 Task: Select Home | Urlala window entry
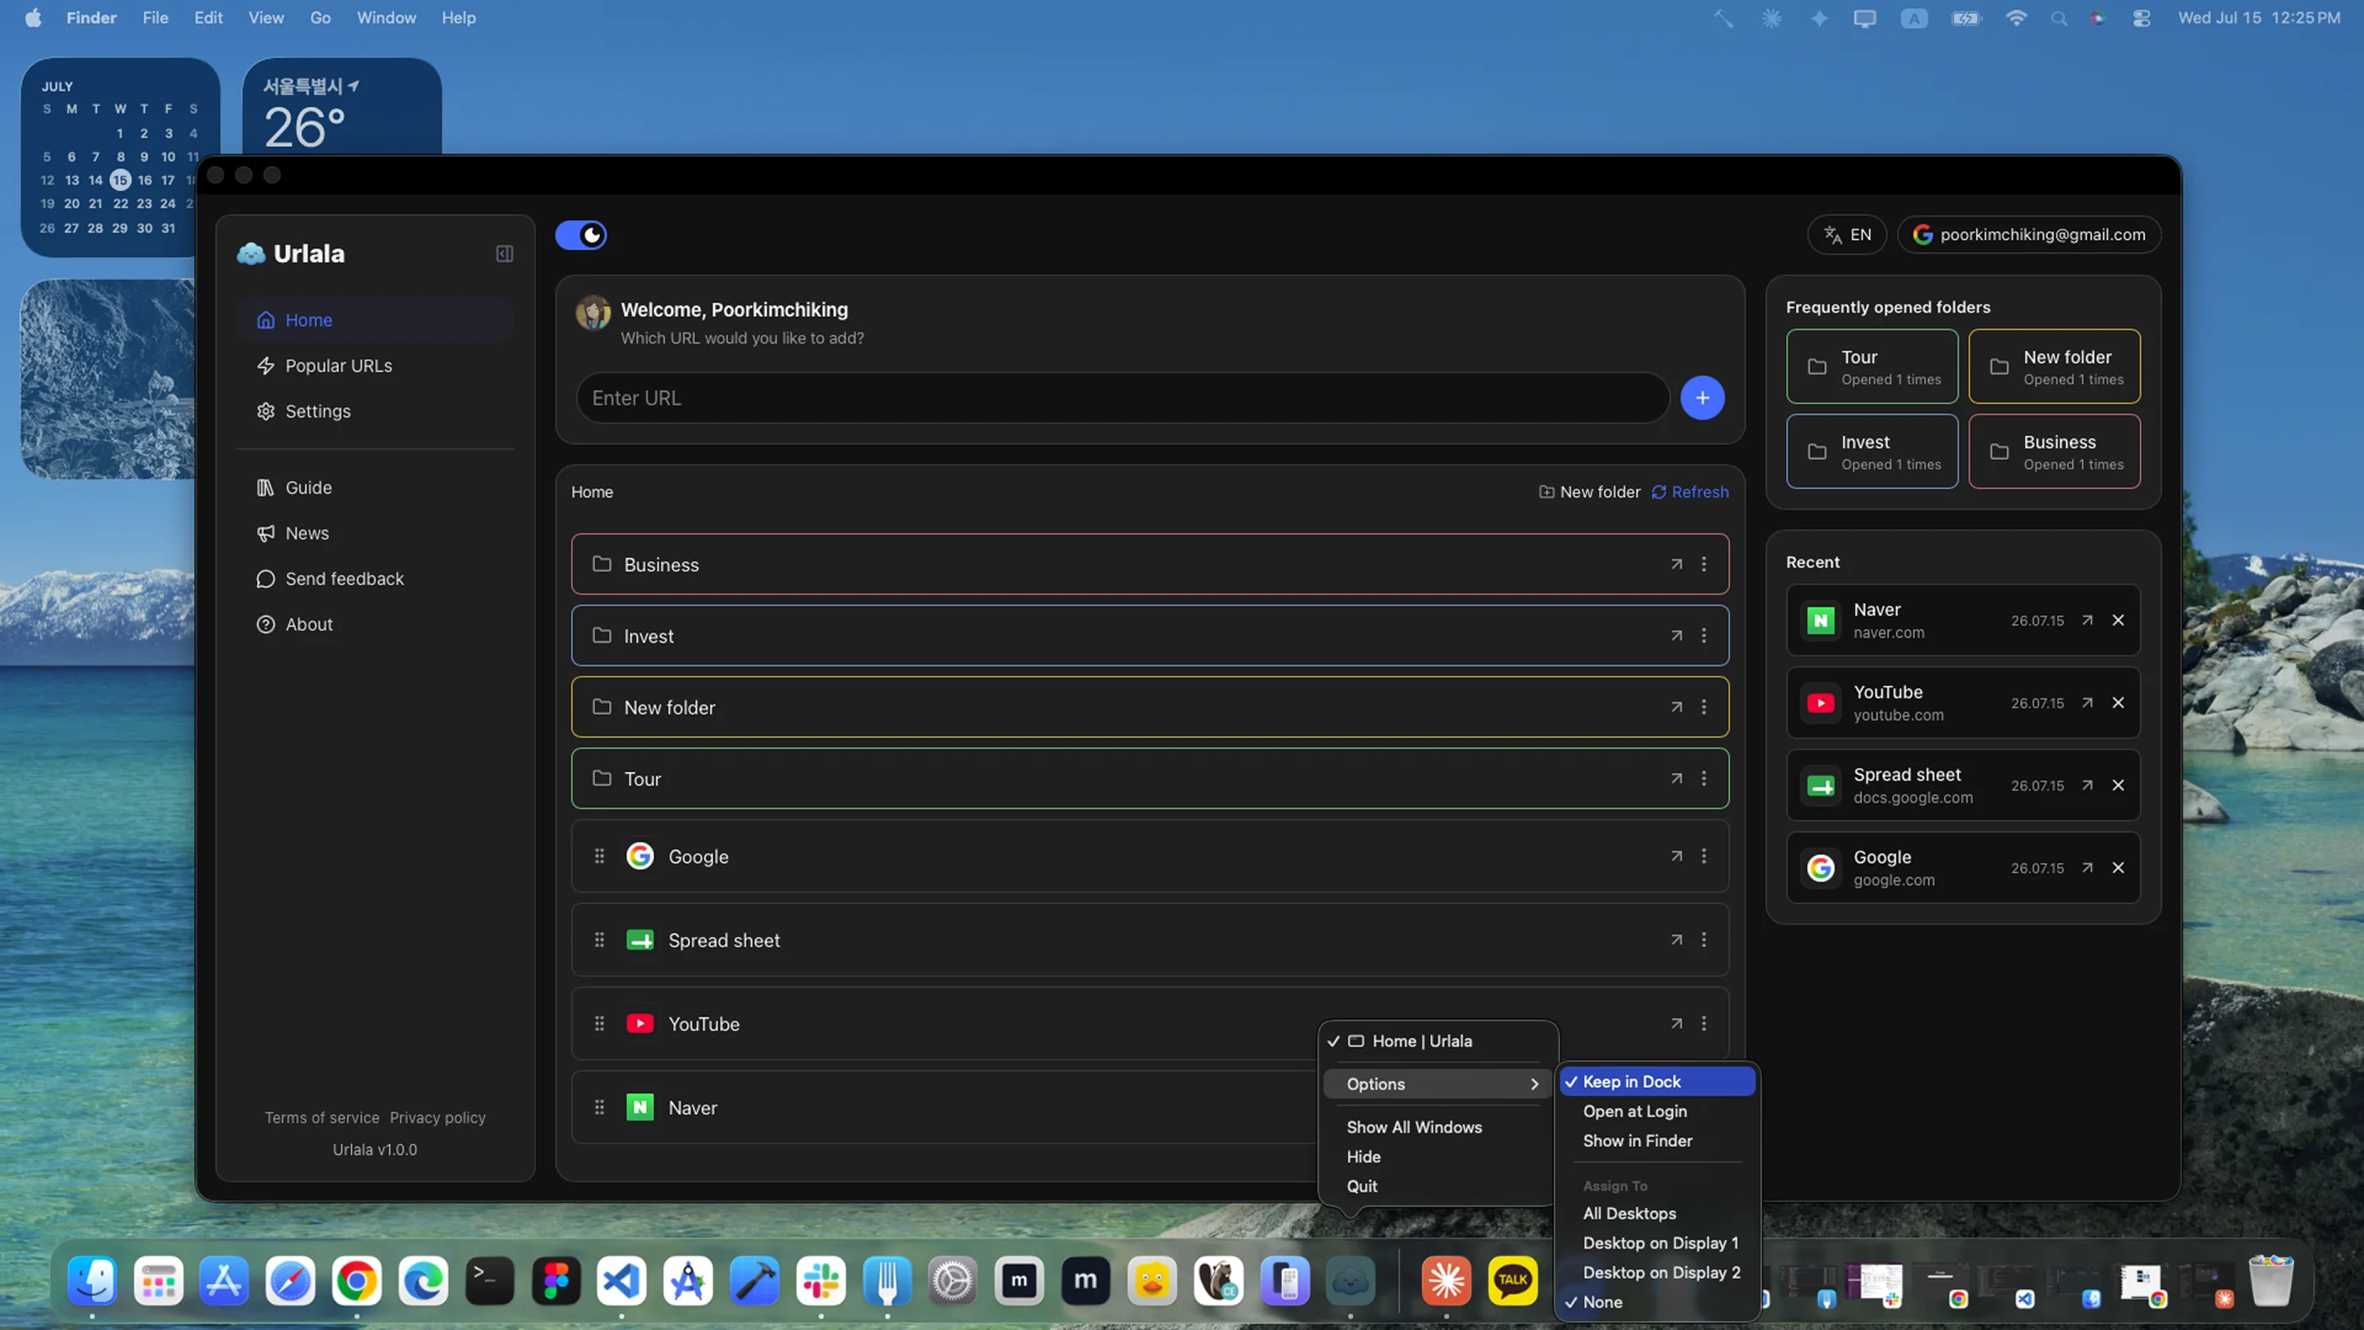pyautogui.click(x=1438, y=1041)
